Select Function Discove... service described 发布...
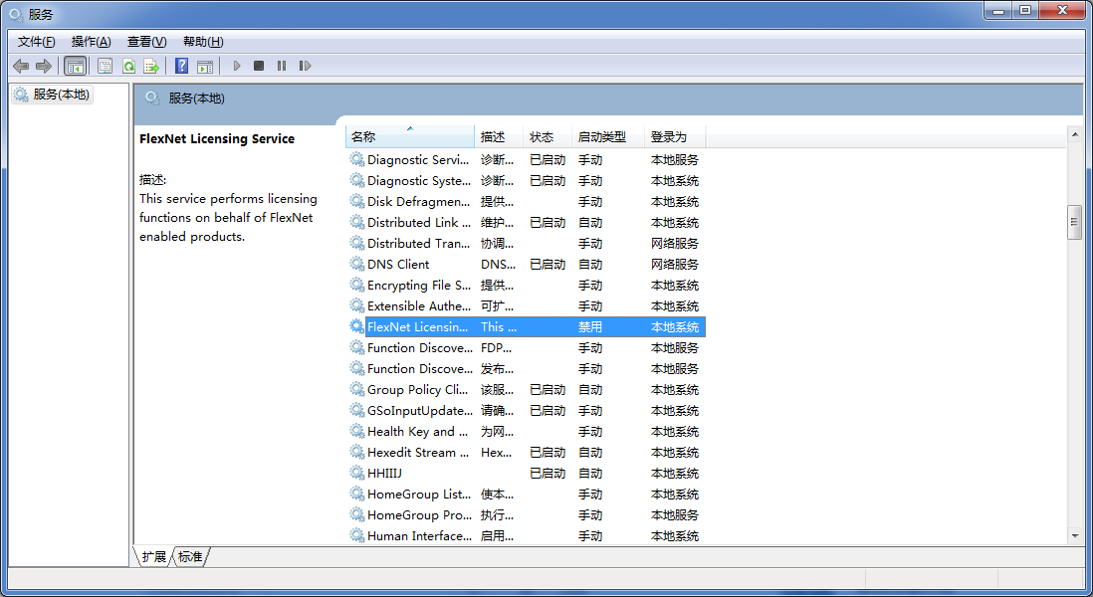 point(527,368)
